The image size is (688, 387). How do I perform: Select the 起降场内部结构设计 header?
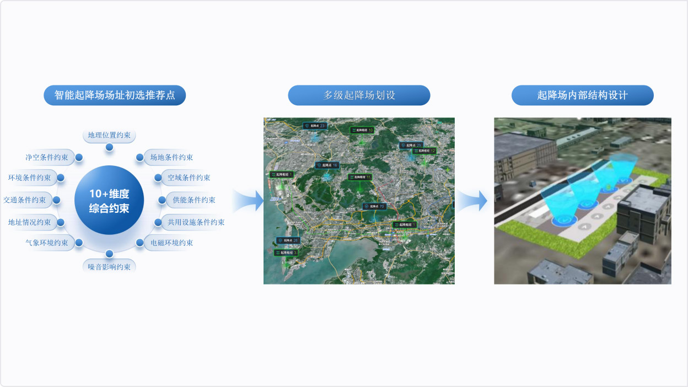(582, 95)
